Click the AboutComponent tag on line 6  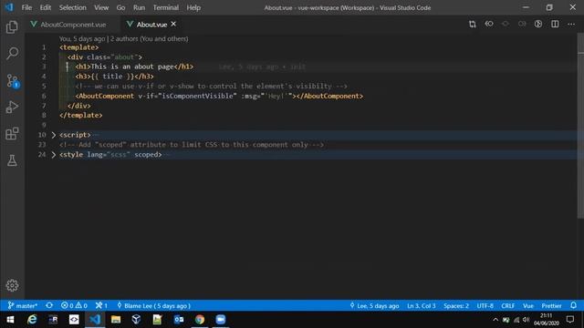(105, 96)
